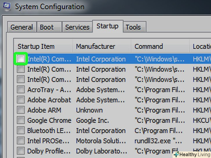Enable the AcroTray startup checkbox
This screenshot has width=211, height=158.
pyautogui.click(x=21, y=90)
